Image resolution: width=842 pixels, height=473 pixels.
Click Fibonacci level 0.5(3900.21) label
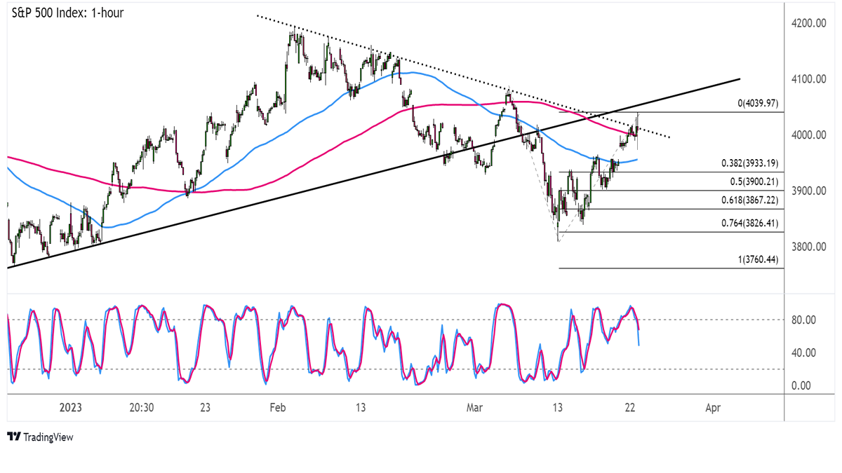pos(753,182)
